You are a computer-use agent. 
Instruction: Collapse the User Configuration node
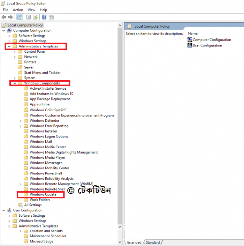click(x=4, y=210)
